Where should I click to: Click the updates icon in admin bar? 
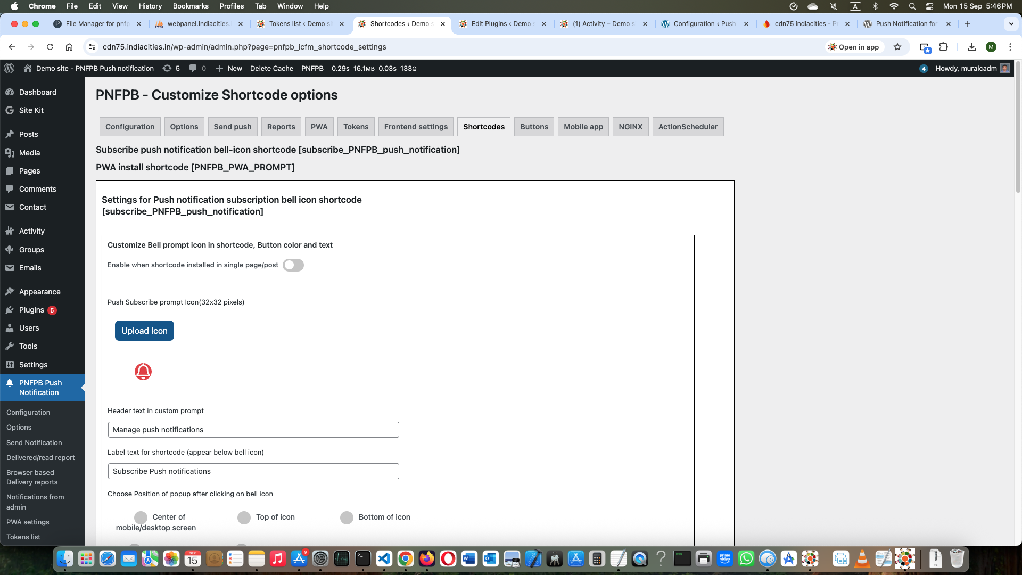click(167, 68)
